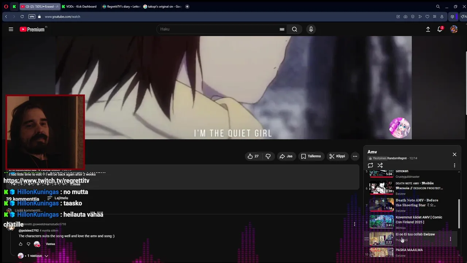This screenshot has height=263, width=467.
Task: Take a snapshot with camera icon
Action: (405, 16)
